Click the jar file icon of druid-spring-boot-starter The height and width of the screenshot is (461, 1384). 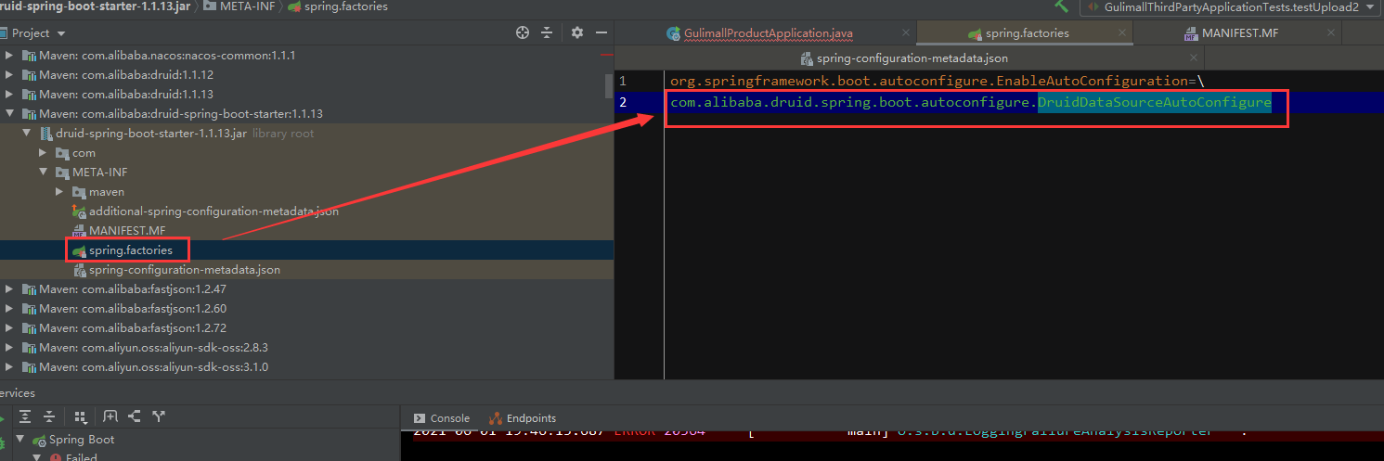[x=45, y=134]
